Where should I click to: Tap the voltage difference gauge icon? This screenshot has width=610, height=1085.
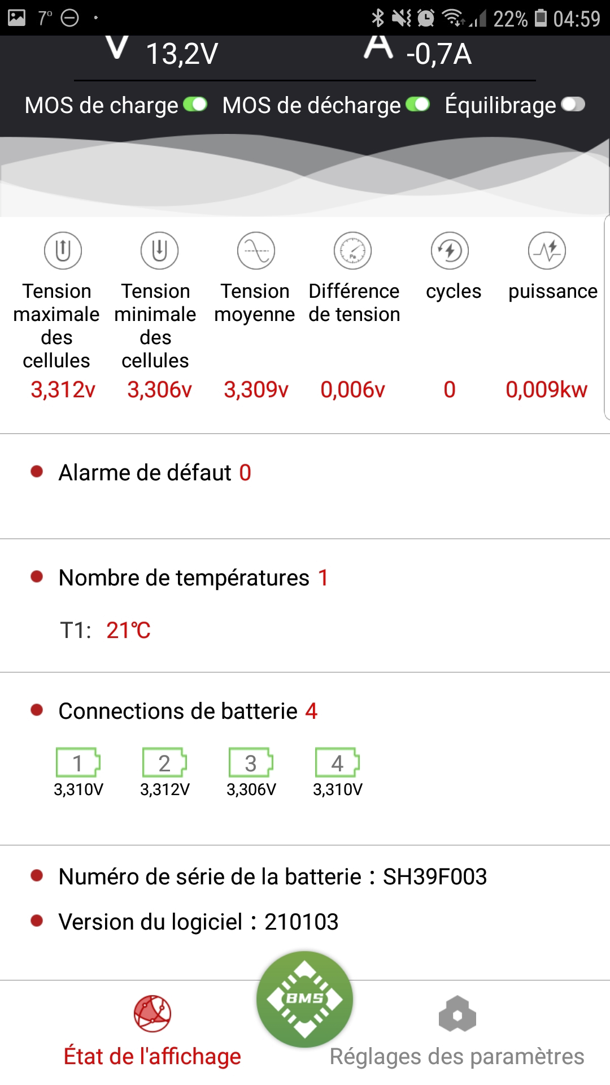point(352,250)
